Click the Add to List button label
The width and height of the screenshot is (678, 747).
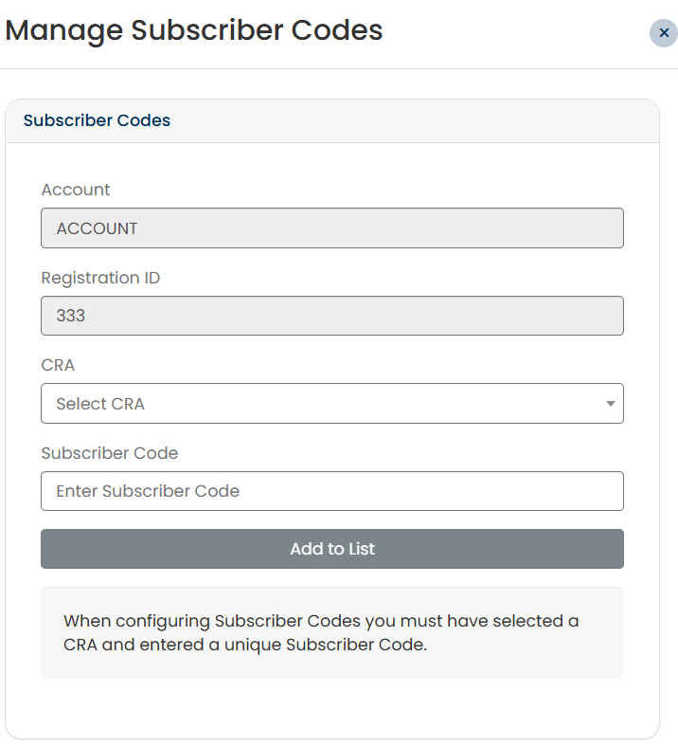pyautogui.click(x=332, y=549)
